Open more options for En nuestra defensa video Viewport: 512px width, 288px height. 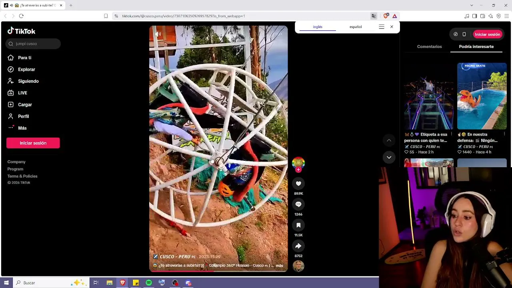[504, 134]
